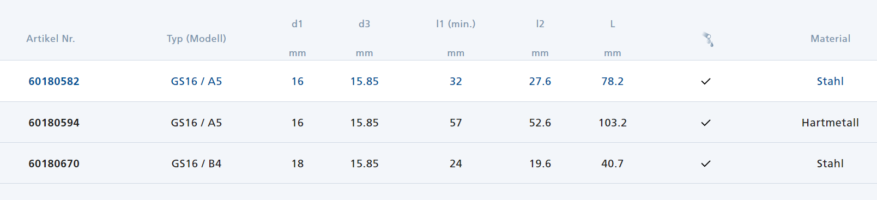Click checkmark in row 60180582
Viewport: 877px width, 200px height.
click(x=706, y=81)
